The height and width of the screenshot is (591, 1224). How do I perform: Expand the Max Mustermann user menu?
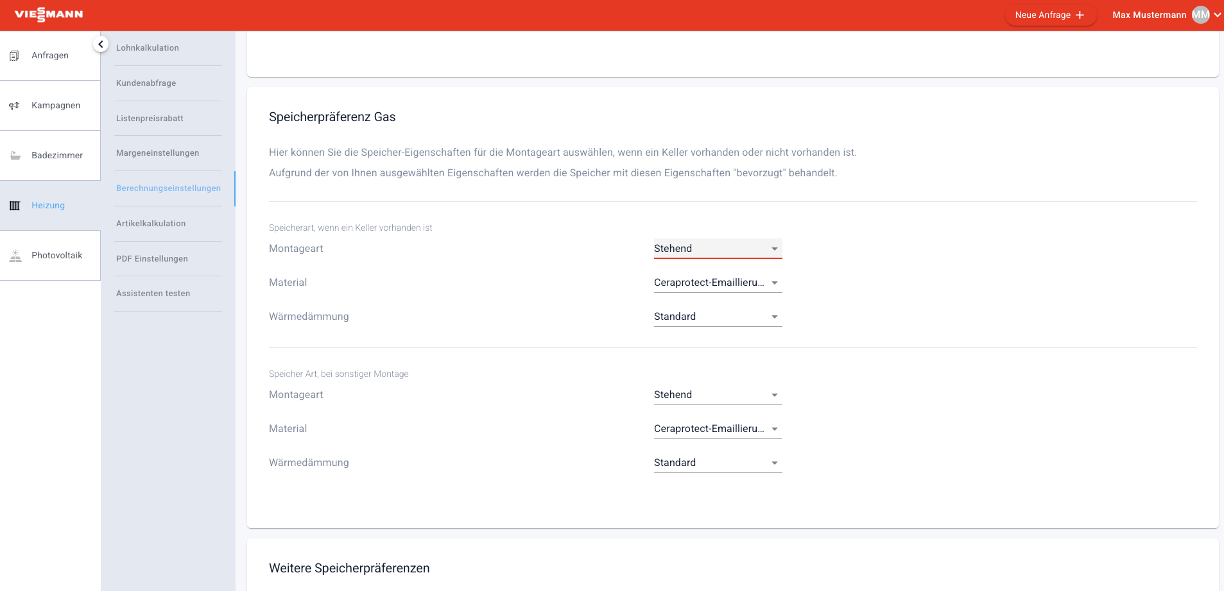[1217, 15]
